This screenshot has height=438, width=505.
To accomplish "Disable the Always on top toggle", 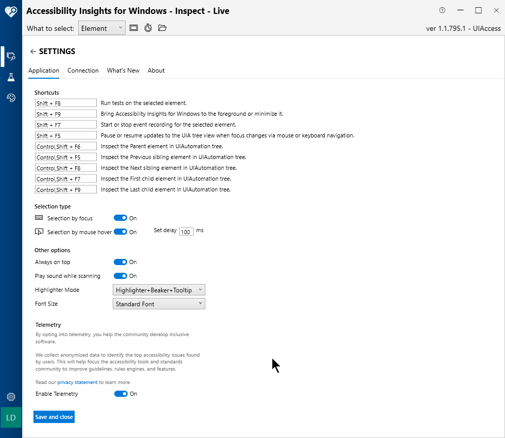I will [120, 262].
